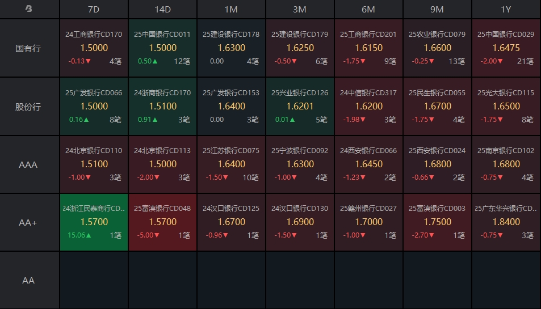Open the 25西安银行CD024 cell
Viewport: 541px width, 309px height.
[x=437, y=164]
